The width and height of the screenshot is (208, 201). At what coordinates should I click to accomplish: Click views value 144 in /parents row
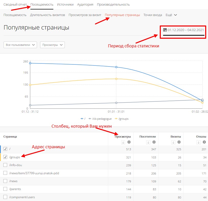click(129, 189)
